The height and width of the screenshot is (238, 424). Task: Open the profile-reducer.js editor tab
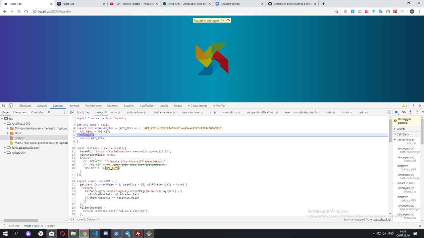(x=164, y=112)
